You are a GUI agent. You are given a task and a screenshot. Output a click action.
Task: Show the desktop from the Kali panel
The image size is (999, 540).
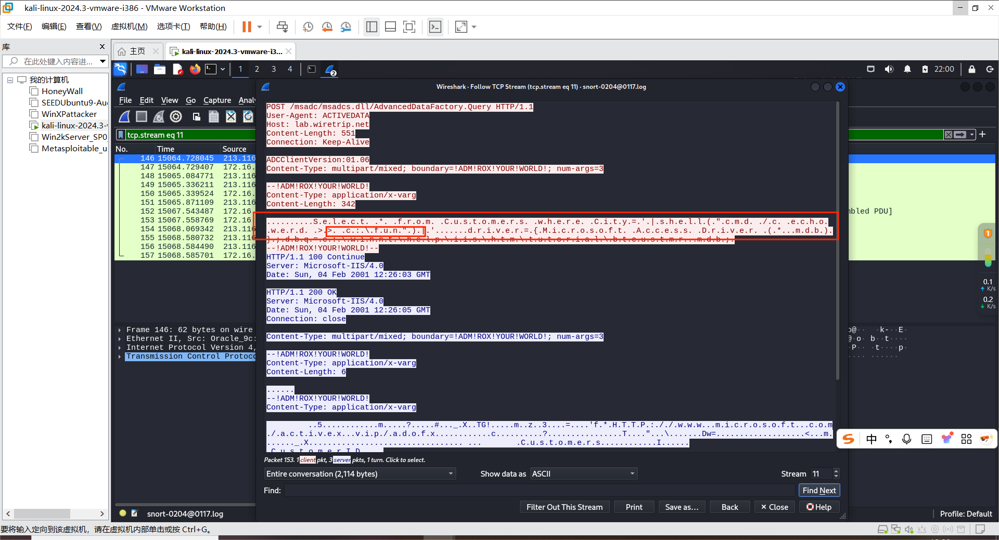click(x=142, y=69)
